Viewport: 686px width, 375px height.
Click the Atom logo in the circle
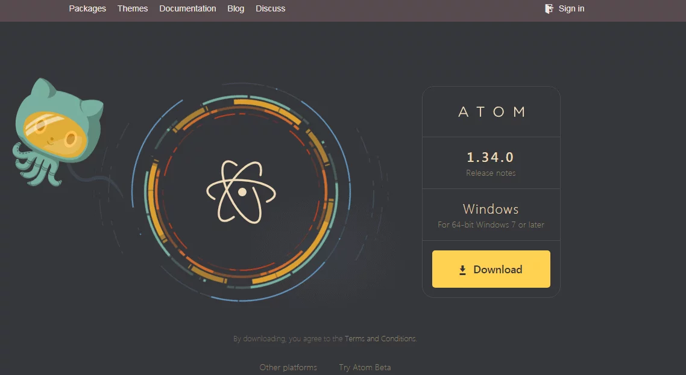tap(241, 192)
